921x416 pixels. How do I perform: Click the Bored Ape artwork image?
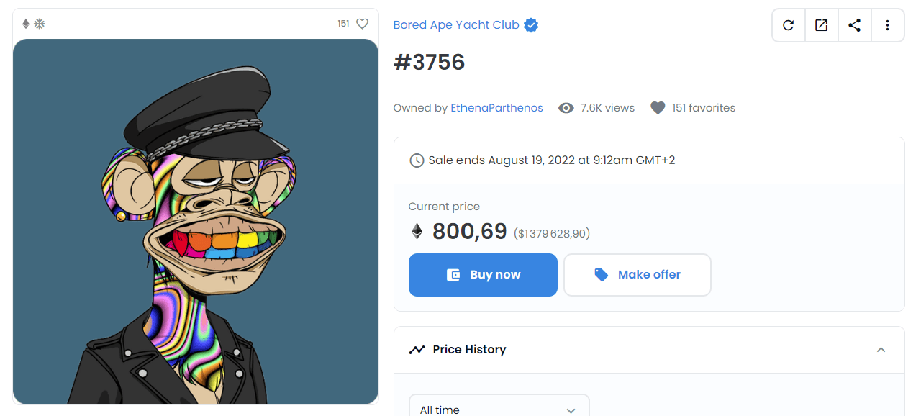(195, 220)
